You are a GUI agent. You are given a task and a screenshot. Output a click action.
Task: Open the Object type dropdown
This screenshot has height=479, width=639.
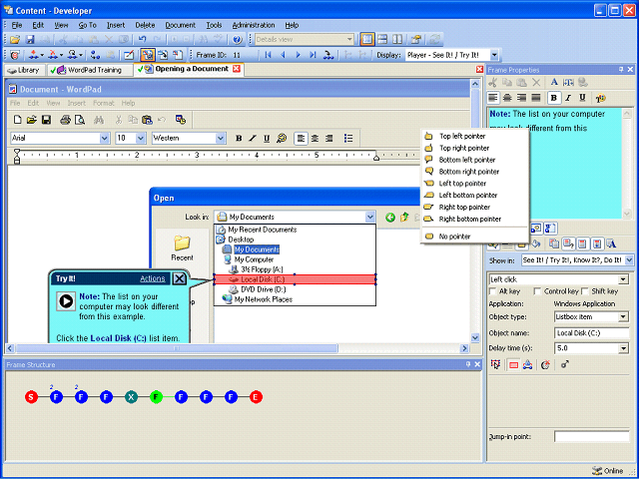623,316
